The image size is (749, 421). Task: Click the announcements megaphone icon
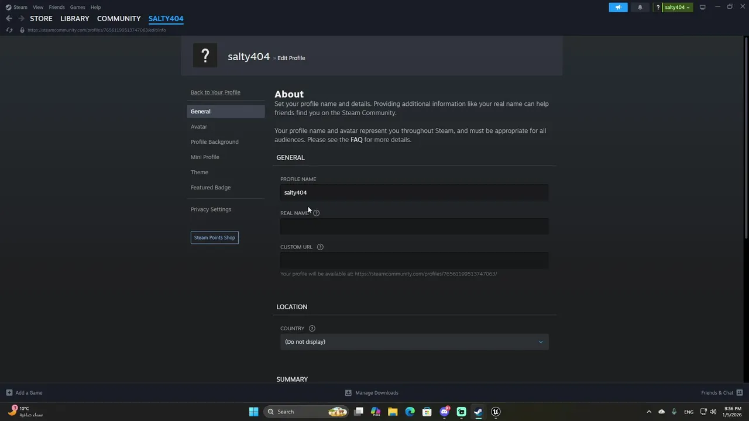point(618,7)
